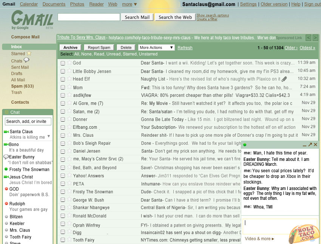Open the Drafts folder
The image size is (321, 244).
tap(17, 74)
